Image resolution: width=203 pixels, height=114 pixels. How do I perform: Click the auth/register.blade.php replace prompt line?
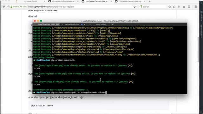click(85, 73)
